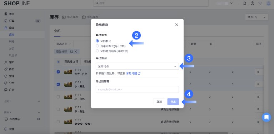Expand the 应用 section
This screenshot has width=274, height=134.
point(8,101)
